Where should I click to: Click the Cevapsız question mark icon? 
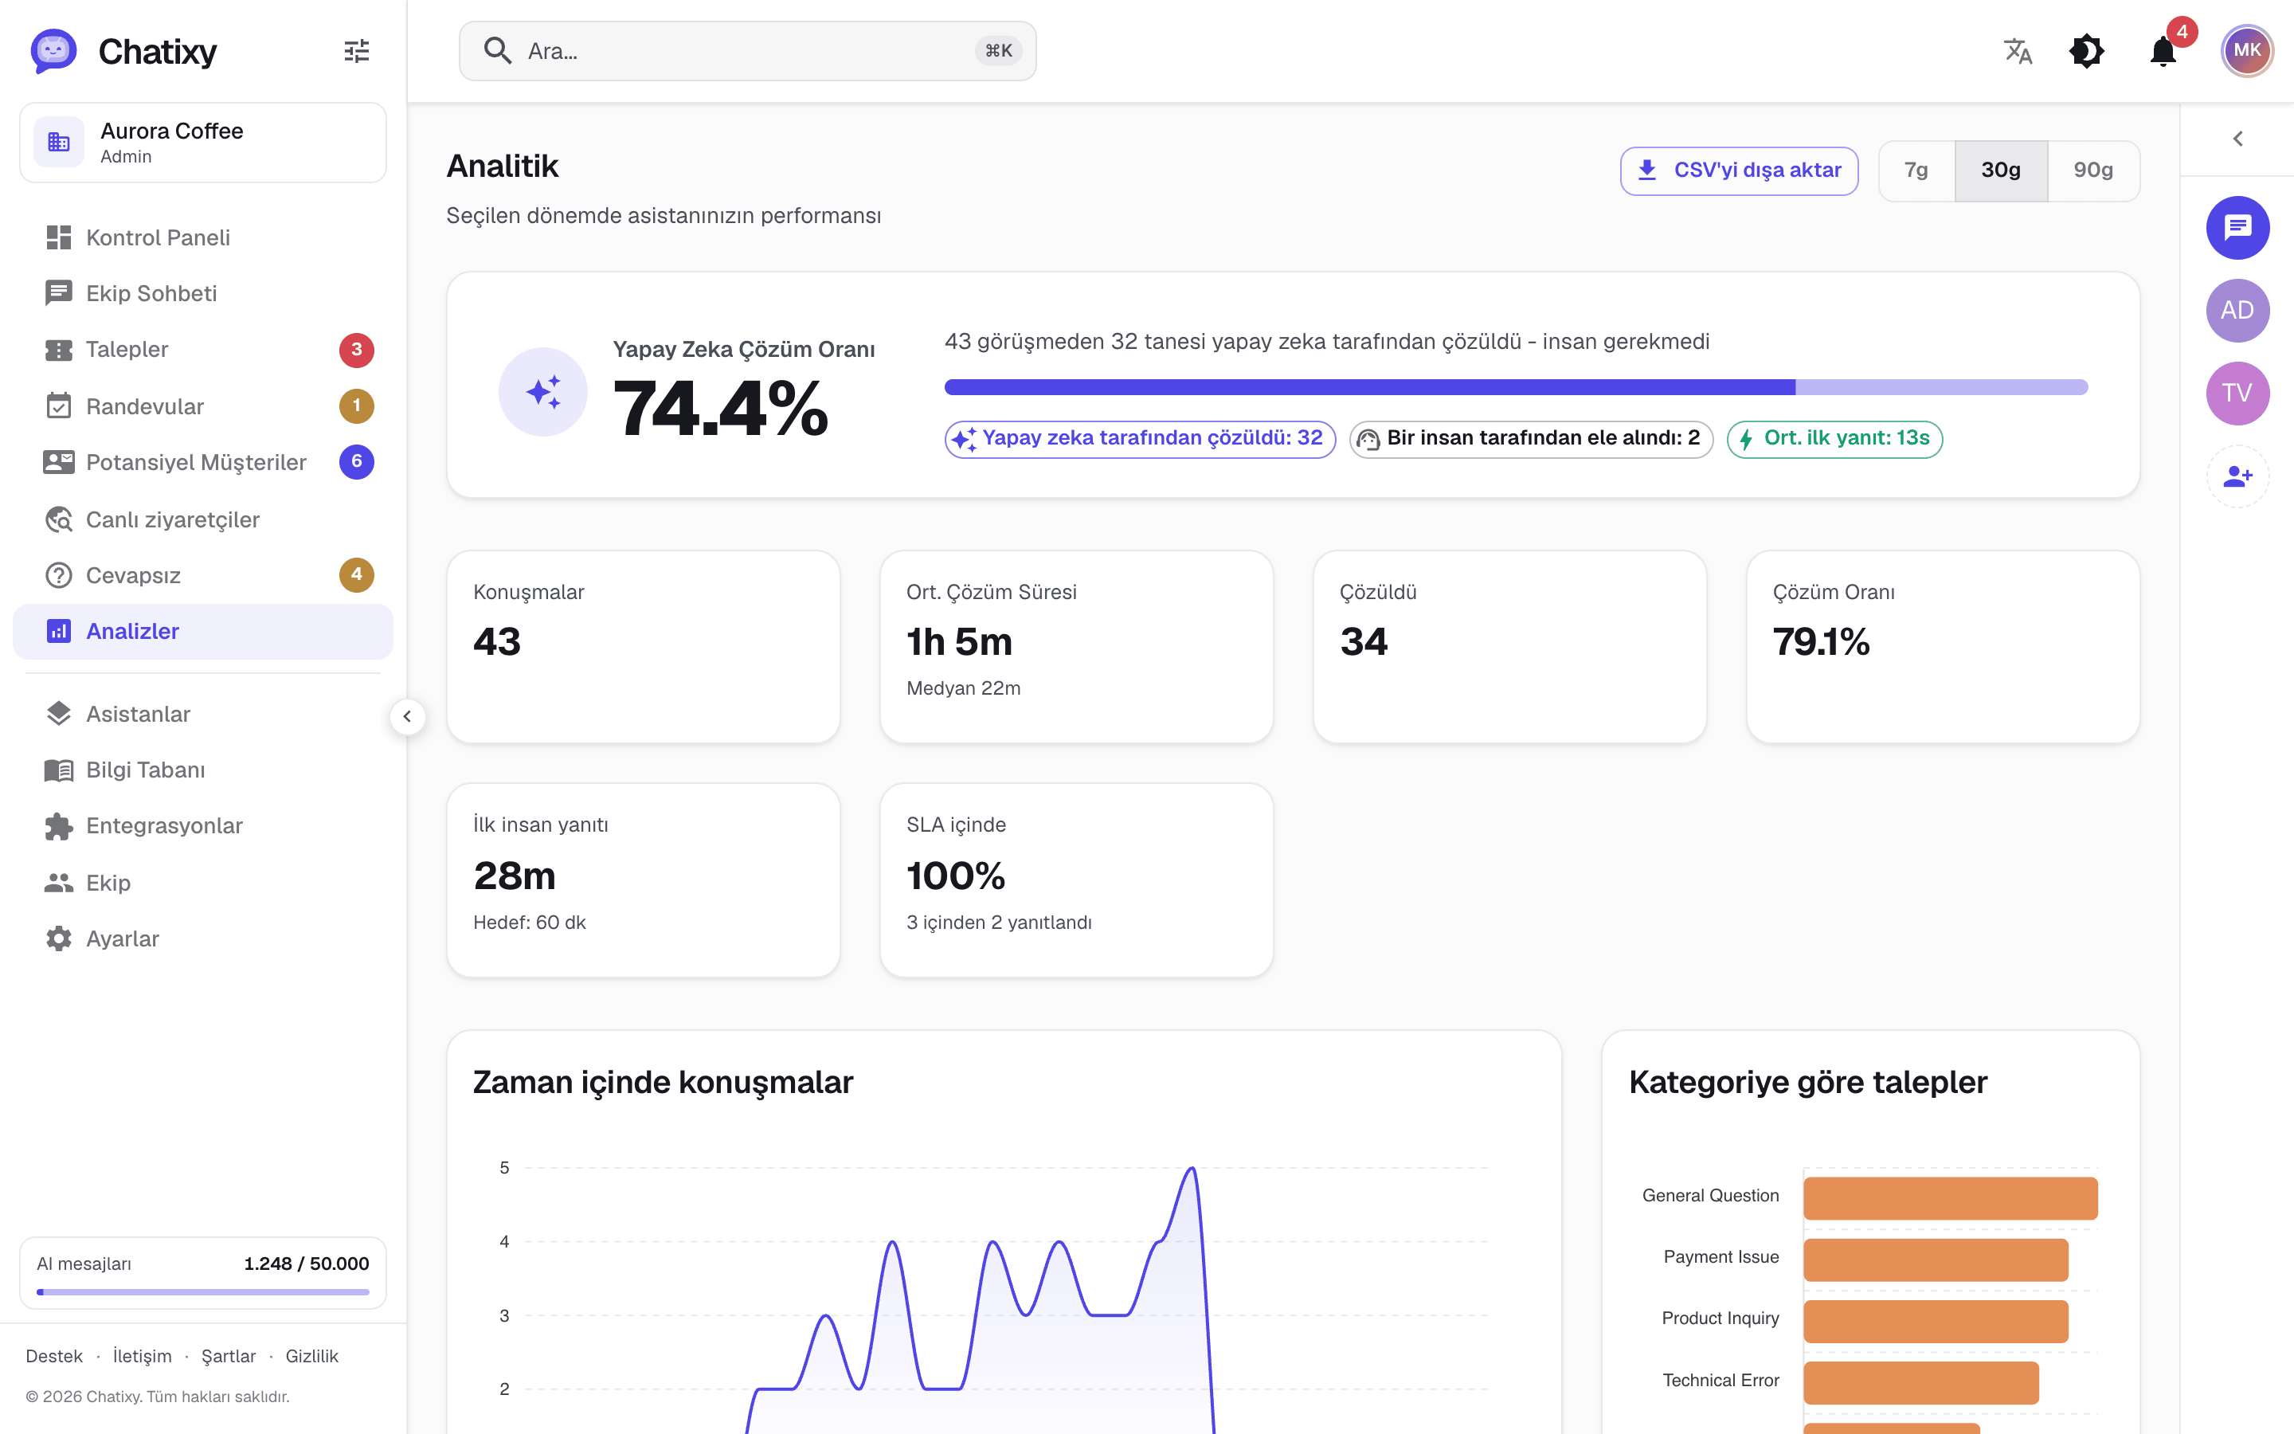point(59,574)
